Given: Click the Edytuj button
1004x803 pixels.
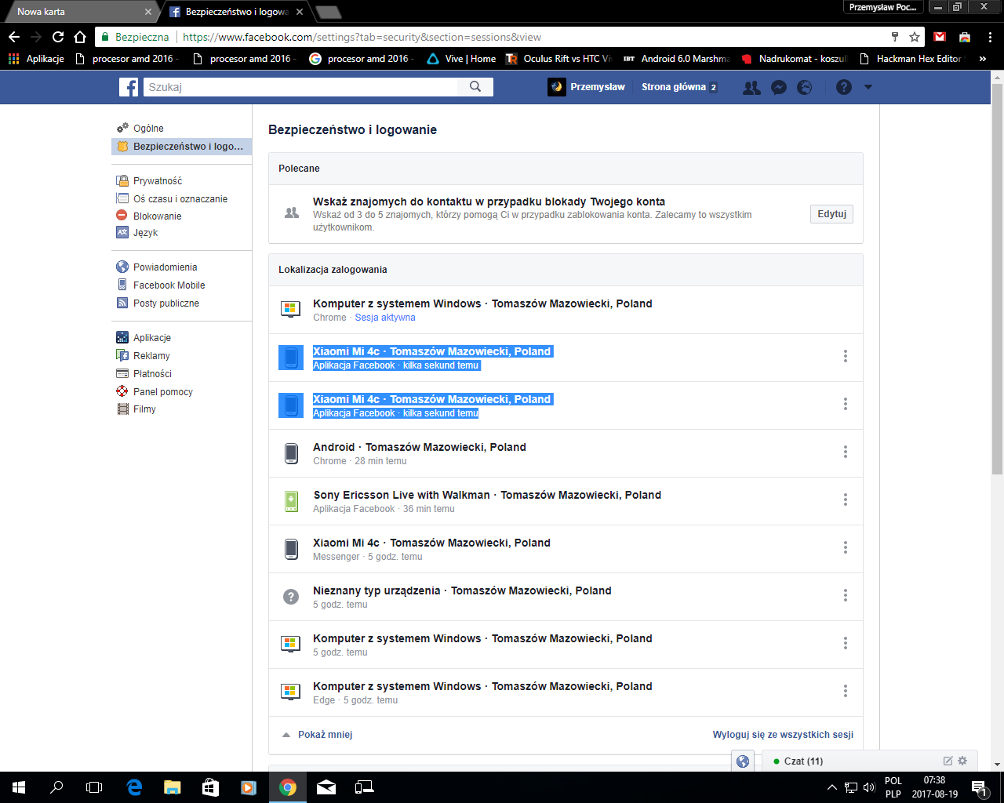Looking at the screenshot, I should (831, 214).
